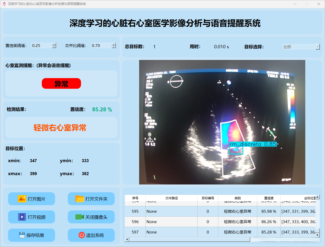Screen dimensions: 325x247
Task: Click the floppy disk icon for 保存结果
Action: [x=22, y=235]
